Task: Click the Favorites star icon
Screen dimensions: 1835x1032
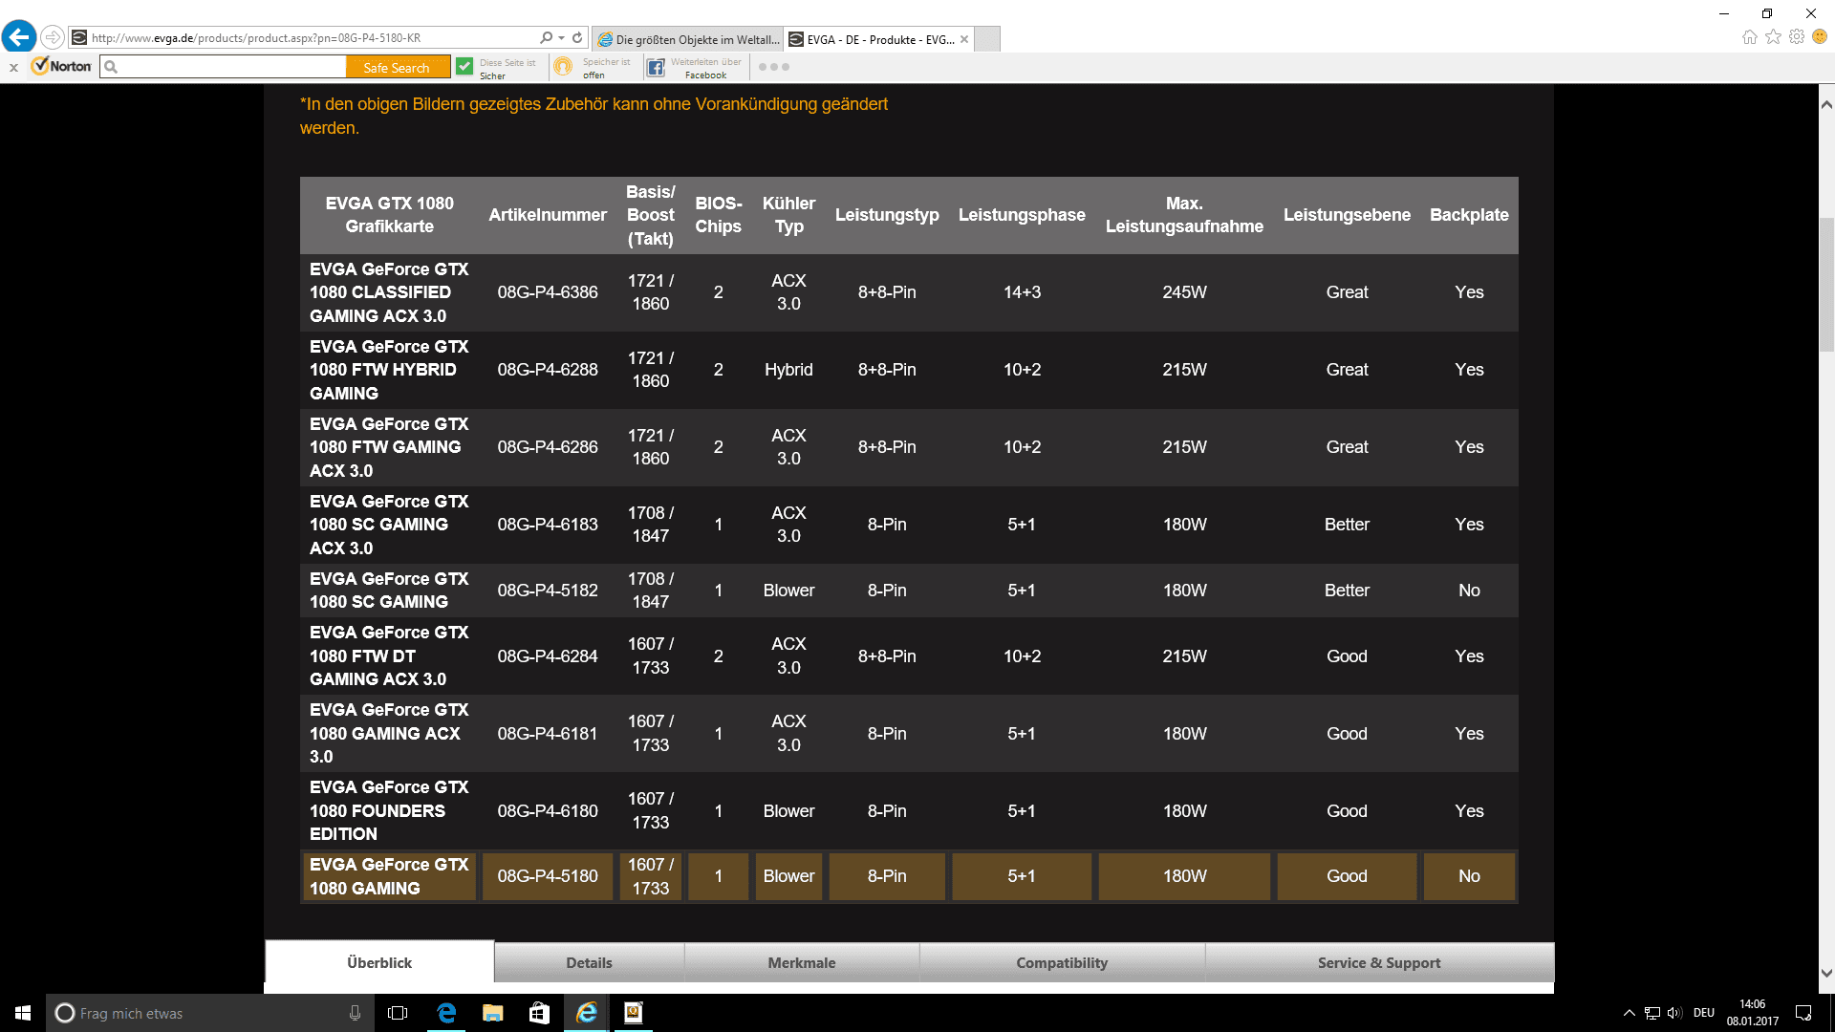Action: [1773, 37]
